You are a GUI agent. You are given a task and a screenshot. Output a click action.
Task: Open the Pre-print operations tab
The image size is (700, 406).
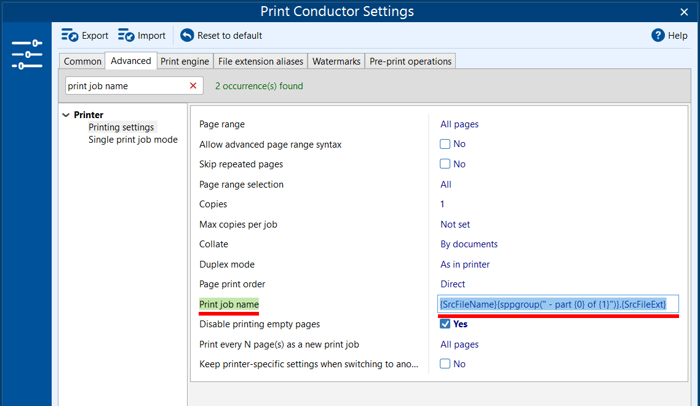410,62
